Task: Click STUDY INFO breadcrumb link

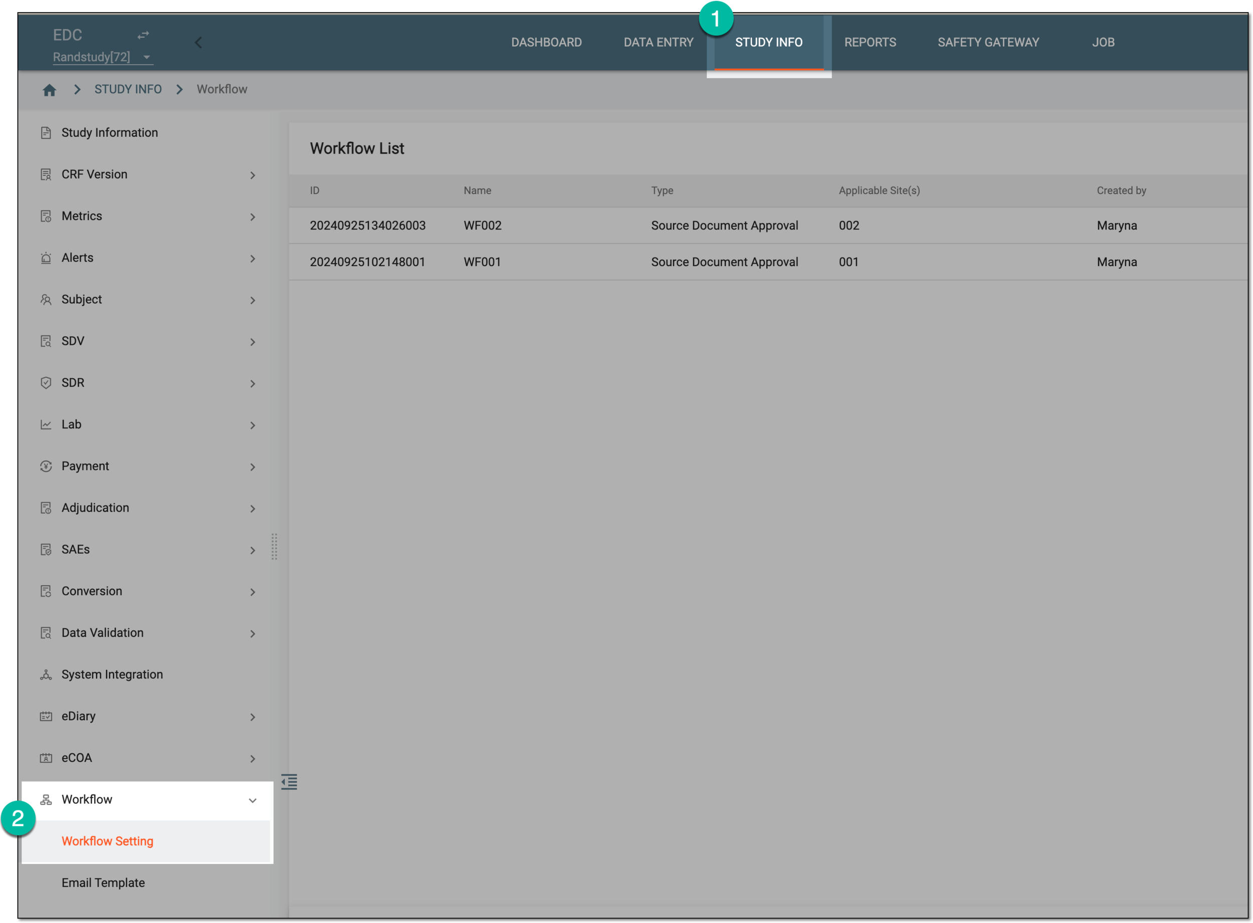Action: coord(128,89)
